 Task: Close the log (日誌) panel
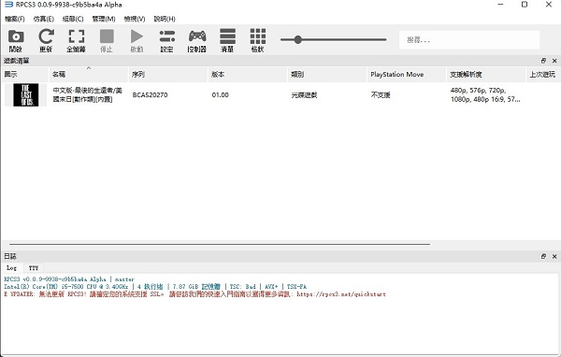(554, 256)
